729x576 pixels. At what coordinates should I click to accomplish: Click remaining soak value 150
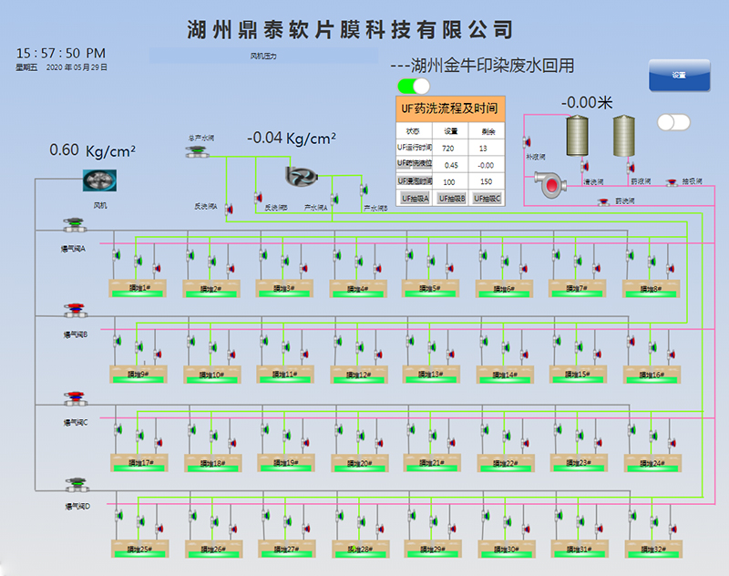coord(486,181)
